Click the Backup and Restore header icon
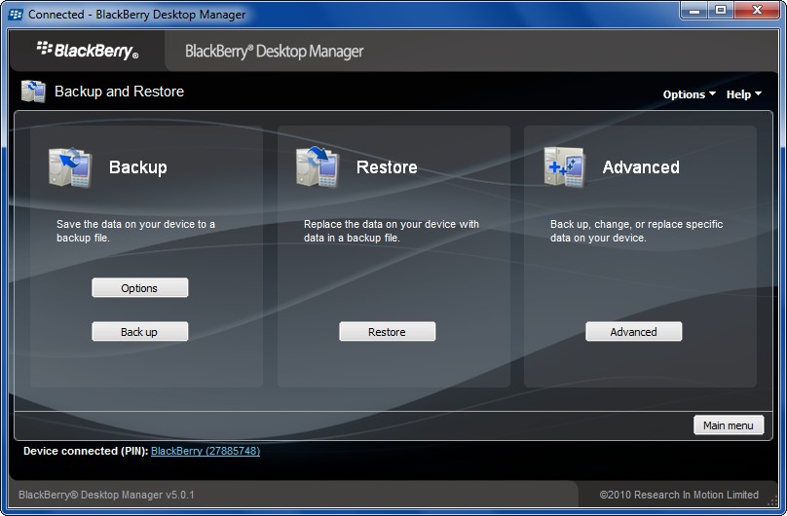This screenshot has width=787, height=516. pyautogui.click(x=34, y=92)
